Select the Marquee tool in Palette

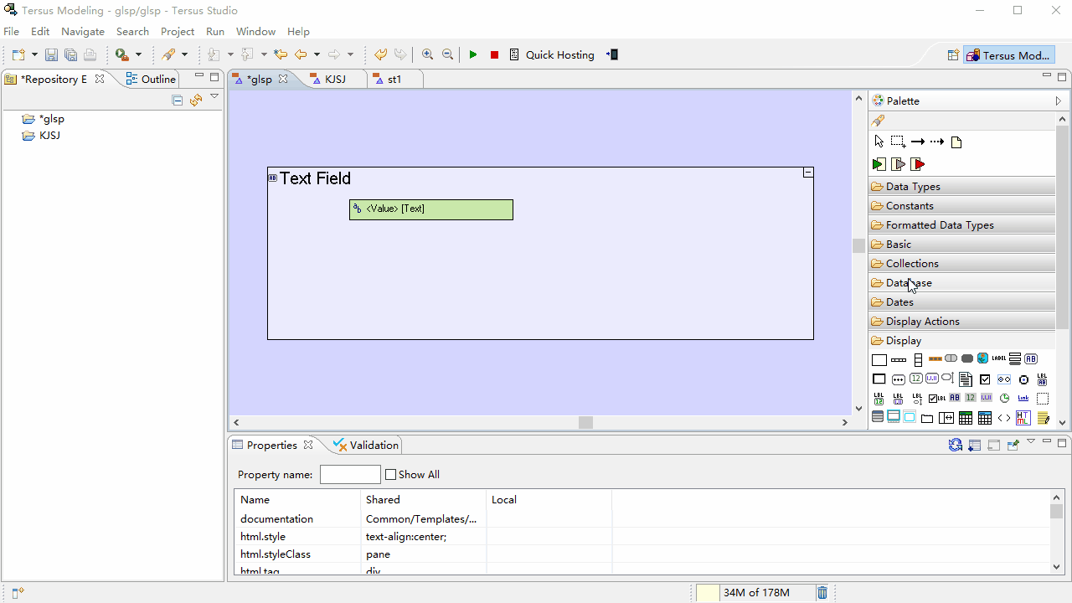(x=898, y=142)
